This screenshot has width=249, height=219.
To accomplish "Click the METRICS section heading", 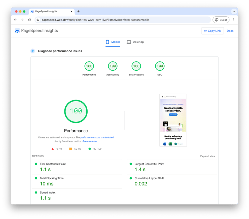I will coord(38,156).
